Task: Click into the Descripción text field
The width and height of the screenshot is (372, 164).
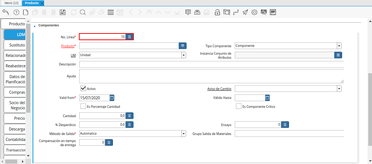Action: [x=211, y=64]
